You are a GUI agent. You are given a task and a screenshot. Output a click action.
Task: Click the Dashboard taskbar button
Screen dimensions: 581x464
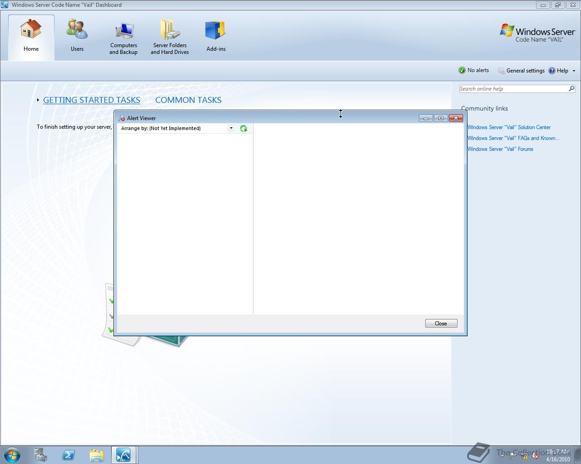pos(124,454)
